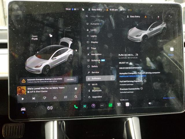Tap the 80,527 mi odometer reading
The height and width of the screenshot is (139, 185).
(x=124, y=63)
